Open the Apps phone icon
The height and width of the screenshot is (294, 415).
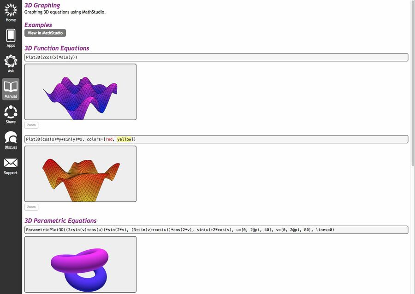(11, 36)
